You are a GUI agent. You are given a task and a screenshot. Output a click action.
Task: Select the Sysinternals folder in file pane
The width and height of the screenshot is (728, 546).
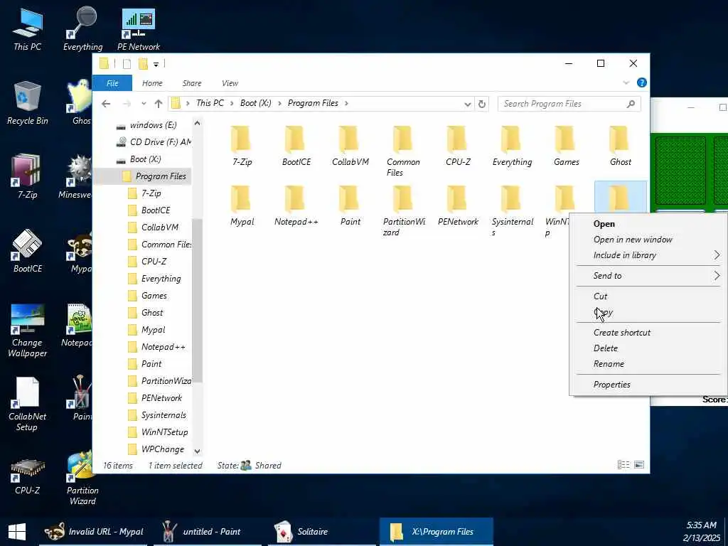[512, 211]
